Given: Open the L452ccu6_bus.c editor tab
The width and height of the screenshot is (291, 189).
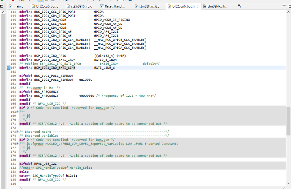Looking at the screenshot, I should (x=45, y=6).
